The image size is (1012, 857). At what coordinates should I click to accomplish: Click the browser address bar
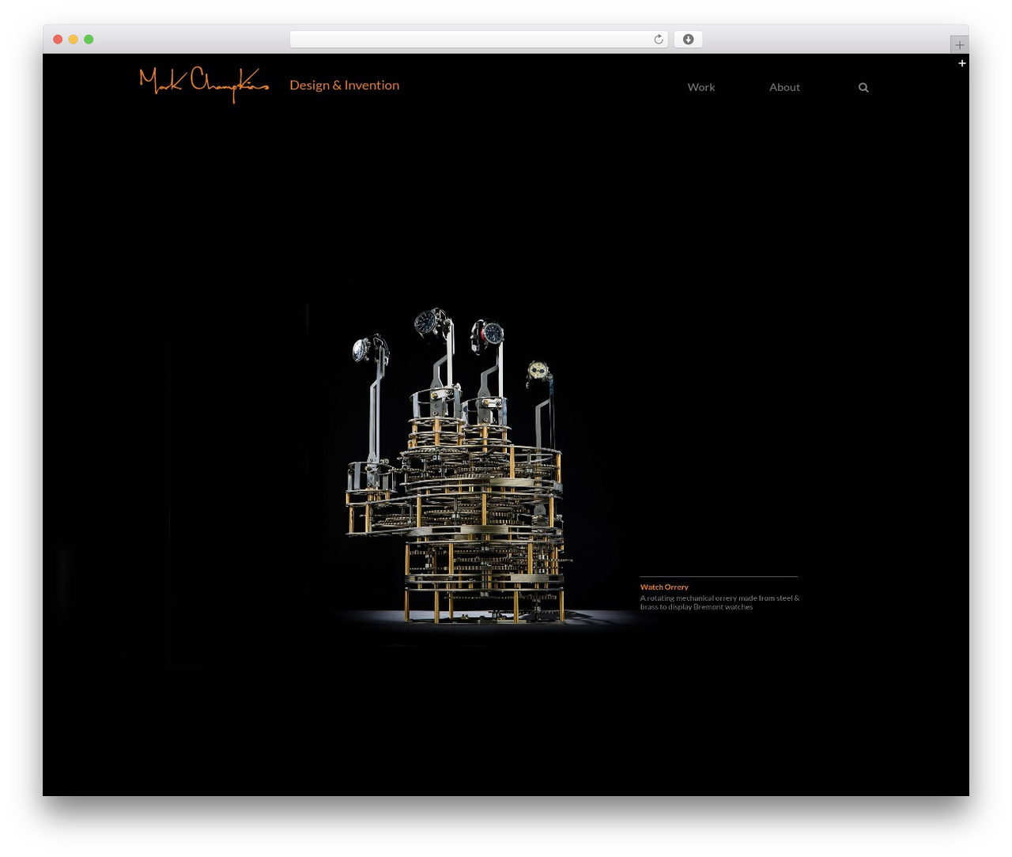tap(478, 40)
